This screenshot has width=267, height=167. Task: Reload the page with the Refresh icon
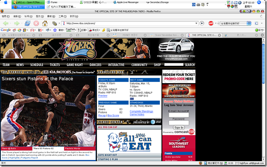[27, 23]
